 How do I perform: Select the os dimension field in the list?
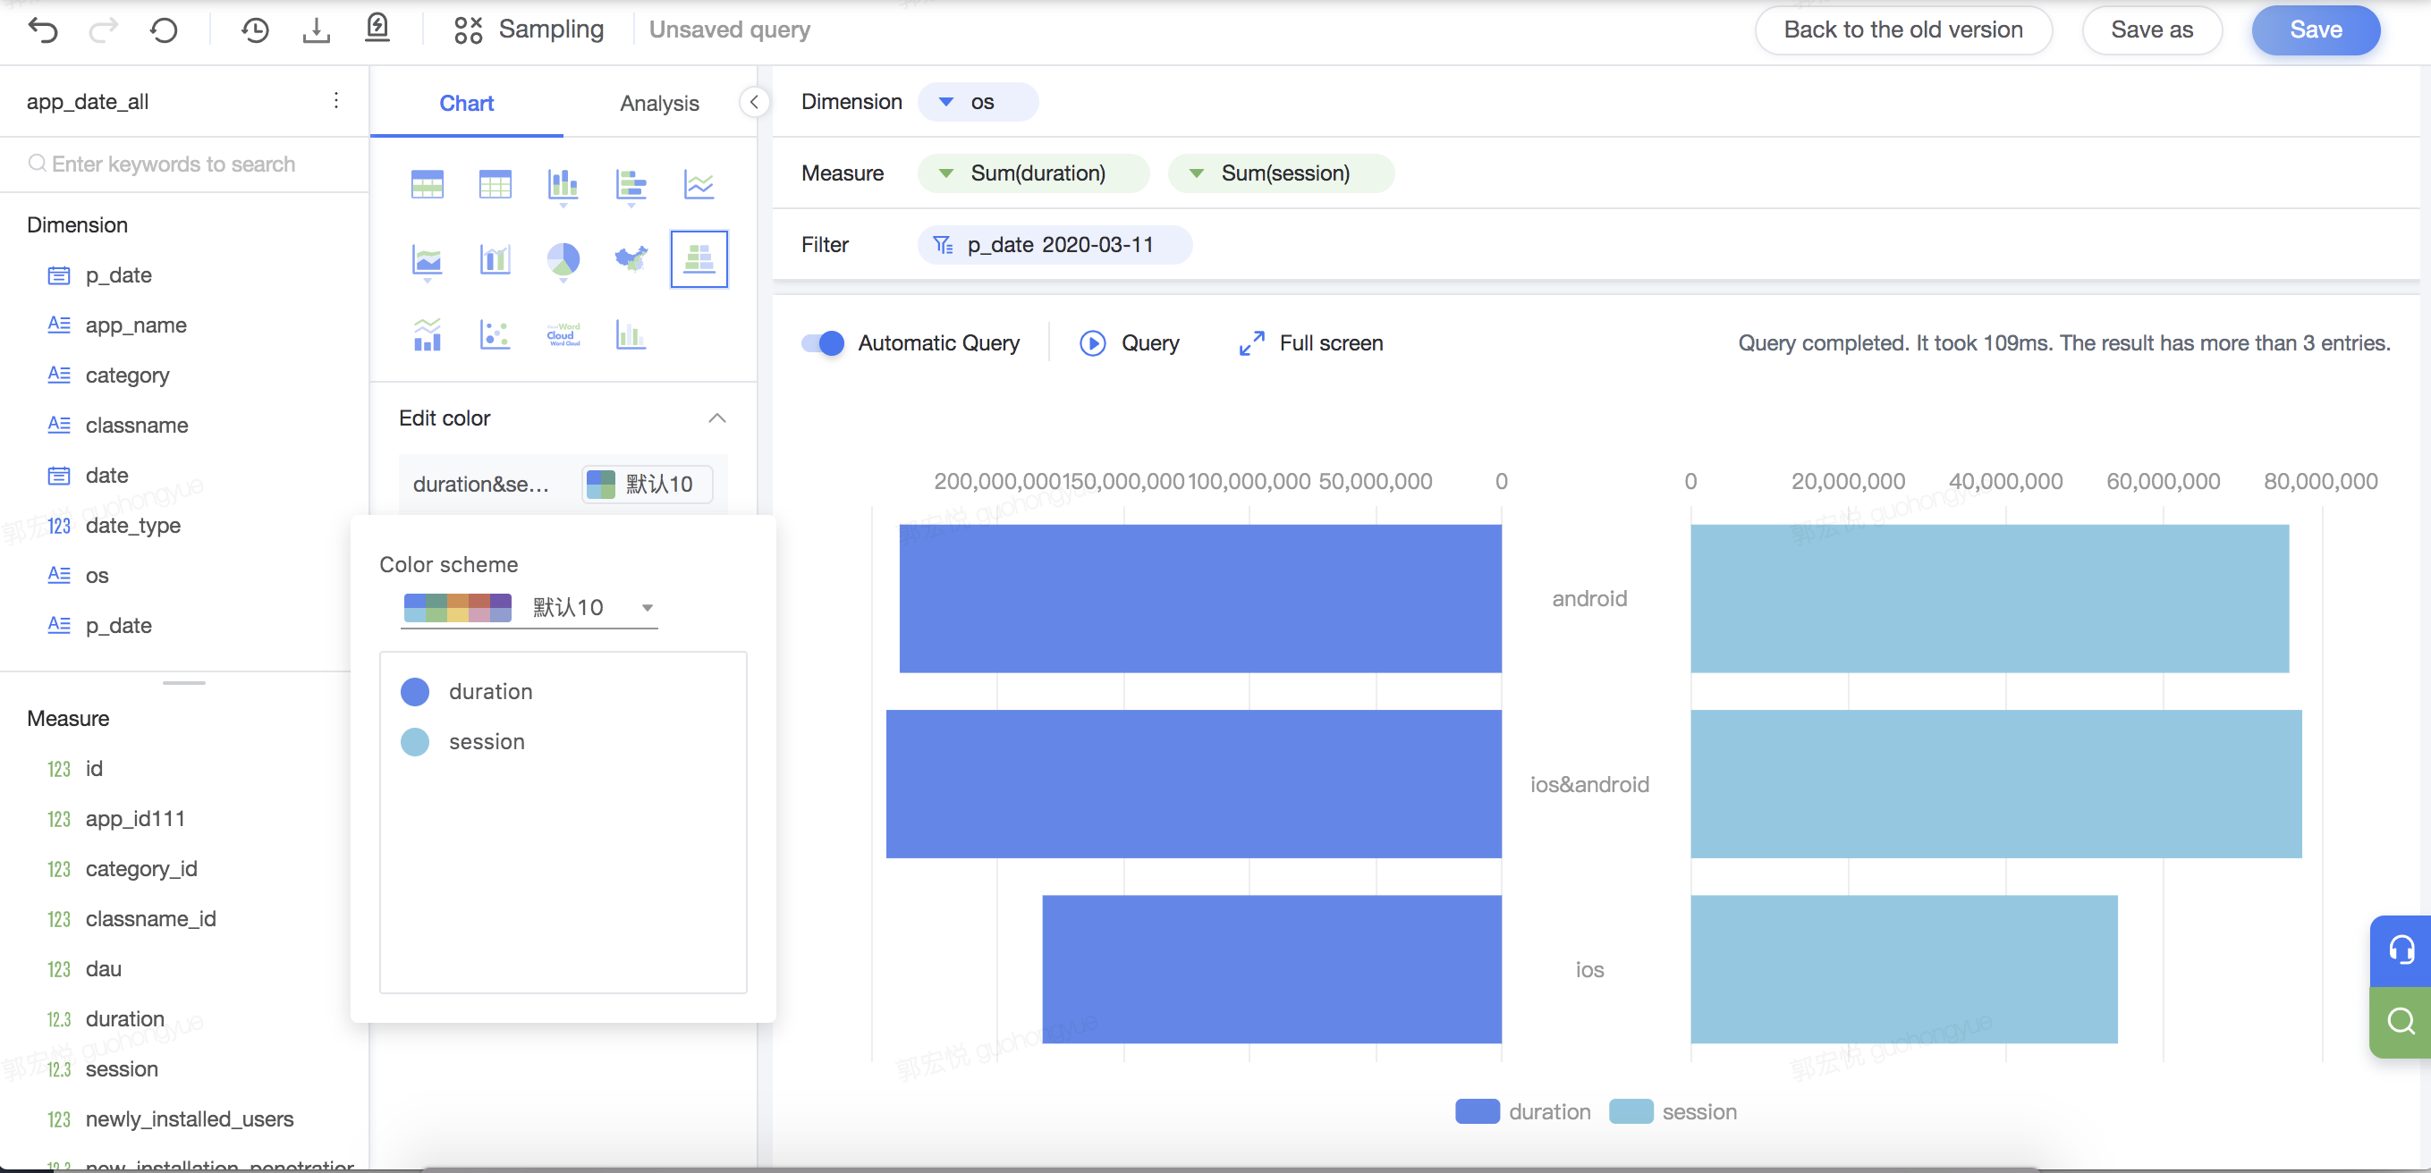click(x=97, y=576)
